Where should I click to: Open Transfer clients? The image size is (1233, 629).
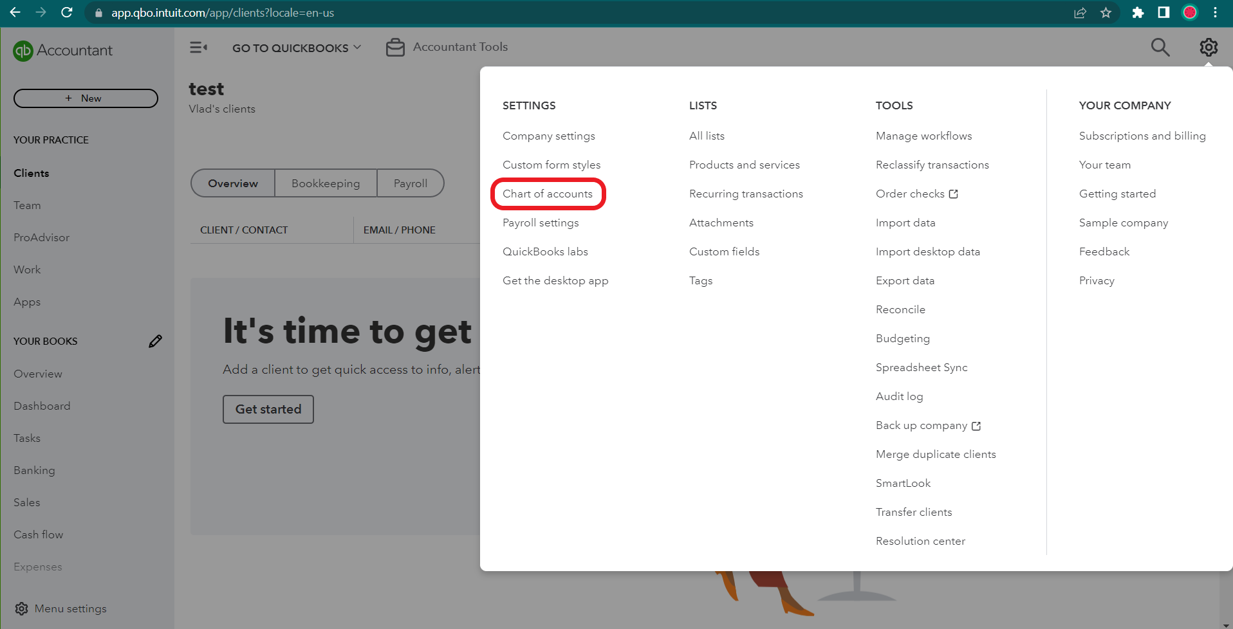(914, 512)
